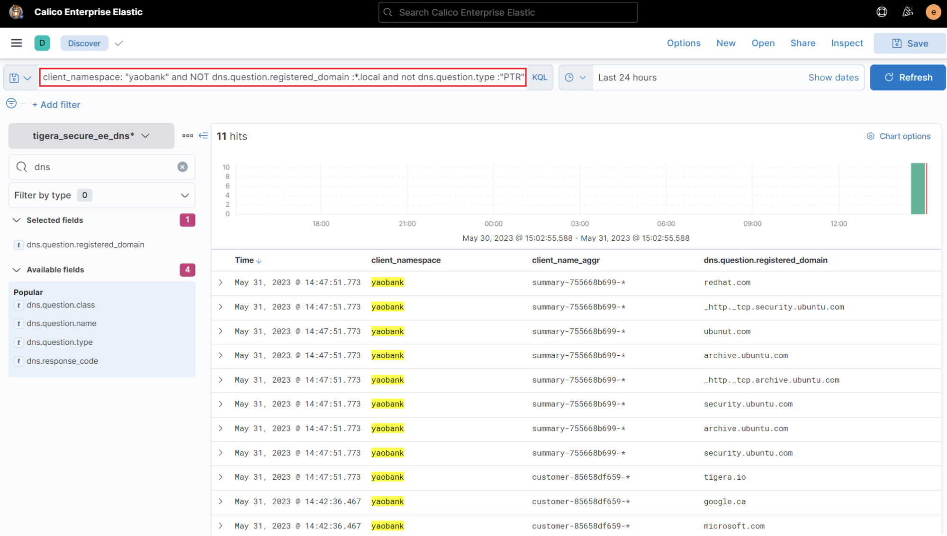Click the client_name_aggr column header
Screen dimensions: 947x536
pyautogui.click(x=566, y=260)
